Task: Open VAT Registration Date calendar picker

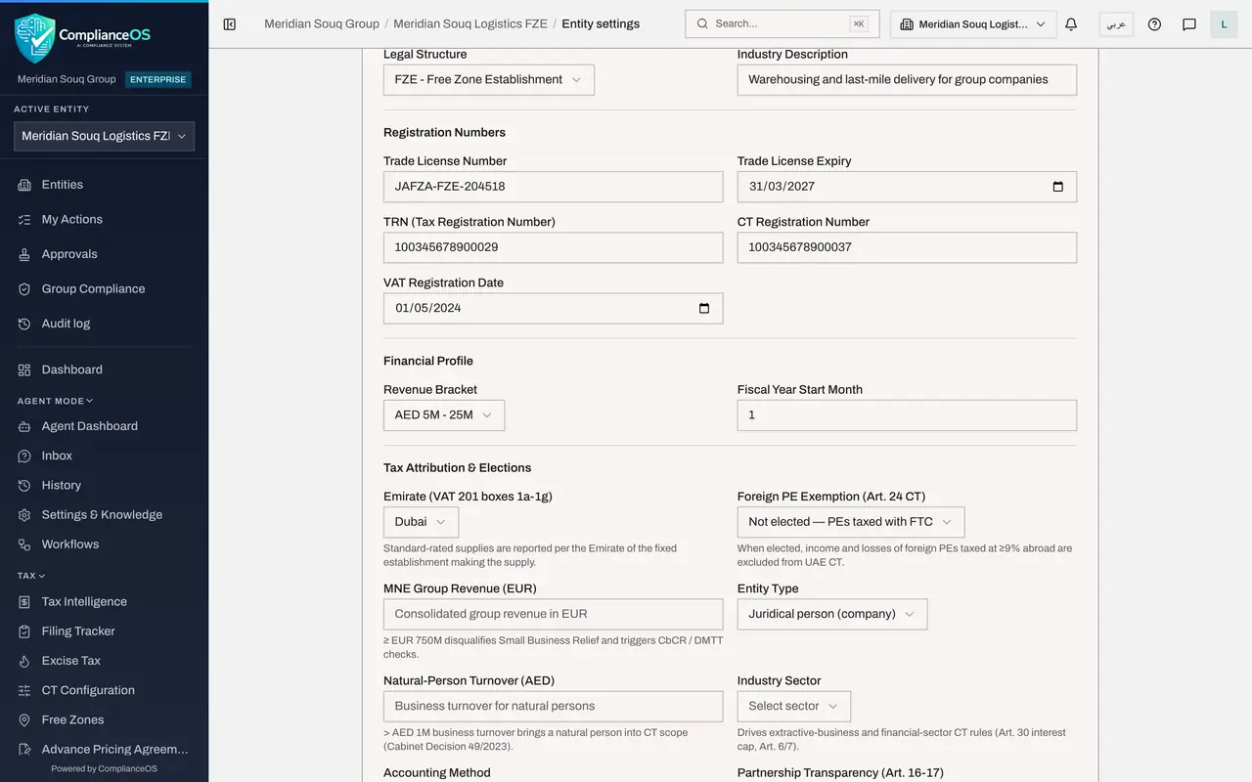Action: pyautogui.click(x=704, y=308)
